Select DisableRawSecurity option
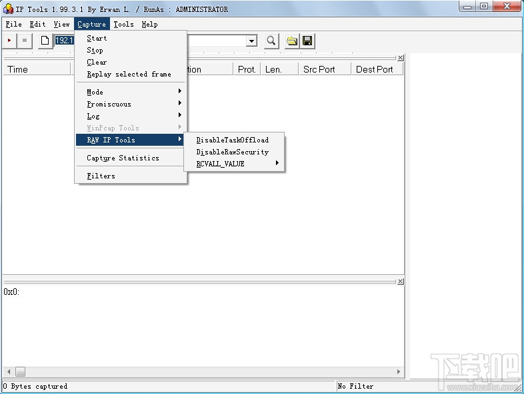Viewport: 524px width, 394px height. [x=234, y=152]
